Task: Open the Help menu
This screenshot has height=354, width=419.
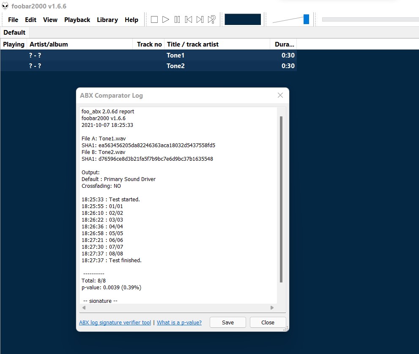Action: (x=131, y=20)
